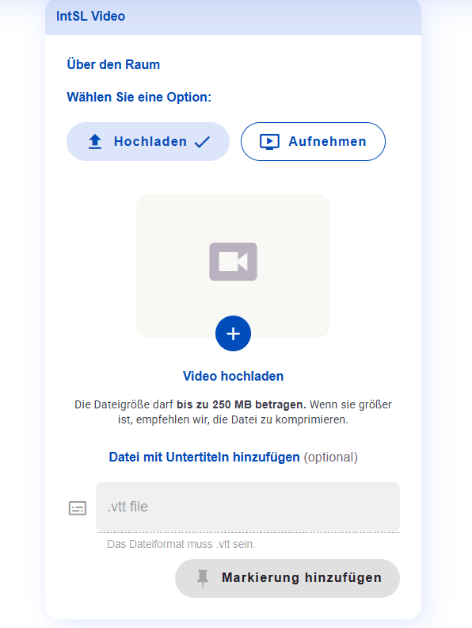Click the Wählen Sie eine Option label

[139, 97]
